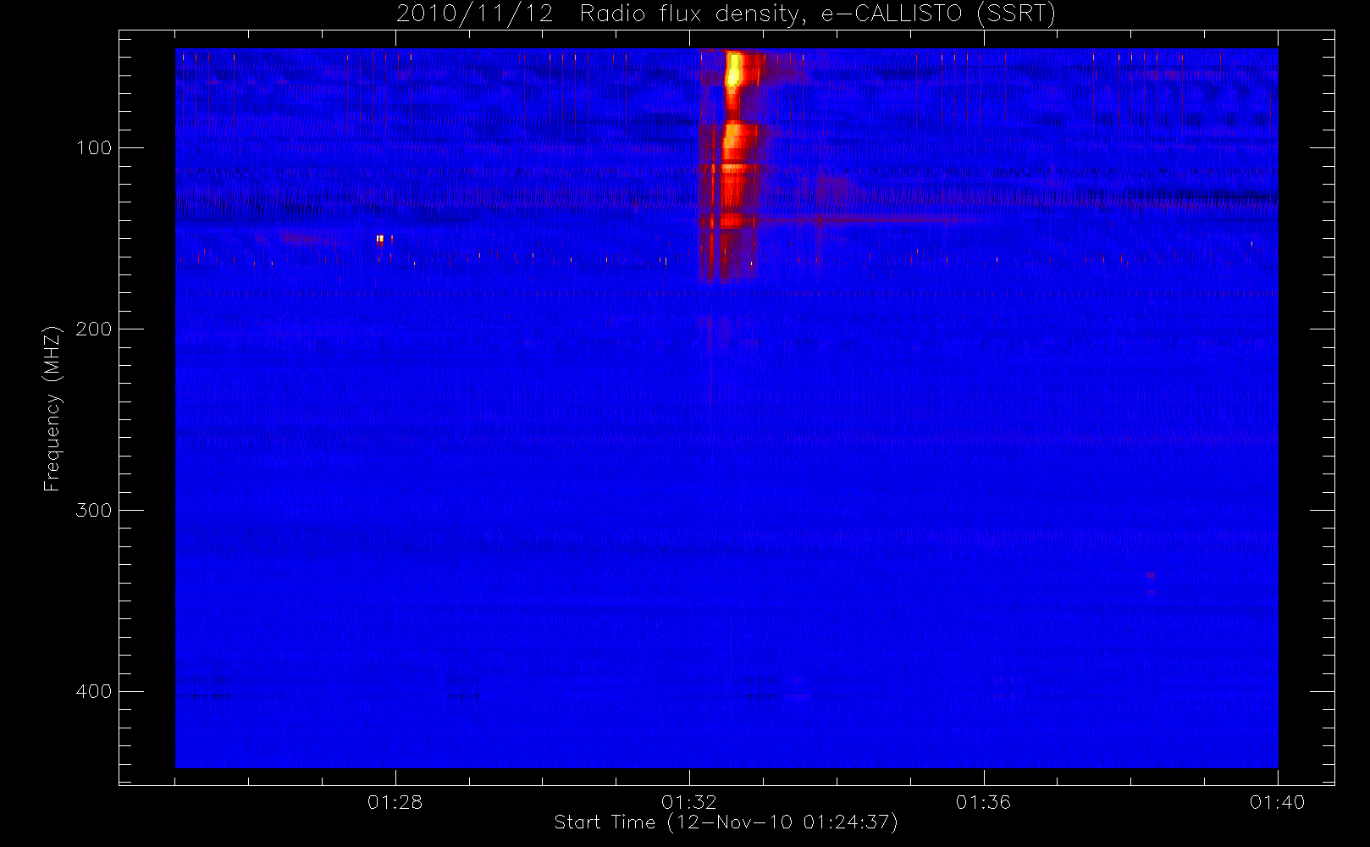Click the 400 MHz tick label

(93, 692)
